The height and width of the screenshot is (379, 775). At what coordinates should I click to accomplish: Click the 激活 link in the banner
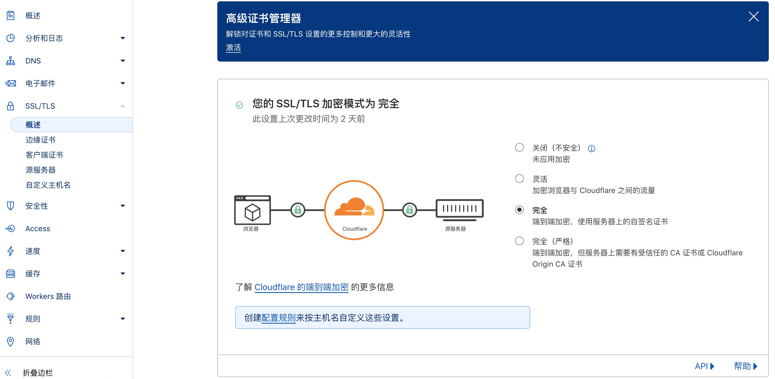tap(233, 48)
